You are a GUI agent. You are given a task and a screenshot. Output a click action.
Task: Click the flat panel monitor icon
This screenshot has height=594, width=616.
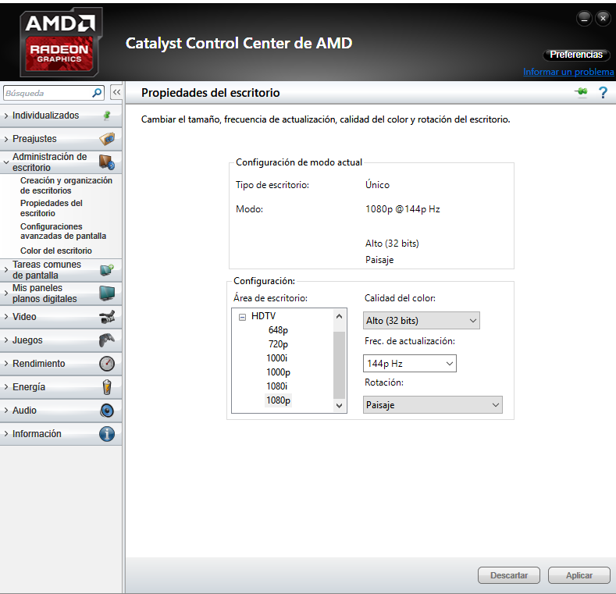107,293
